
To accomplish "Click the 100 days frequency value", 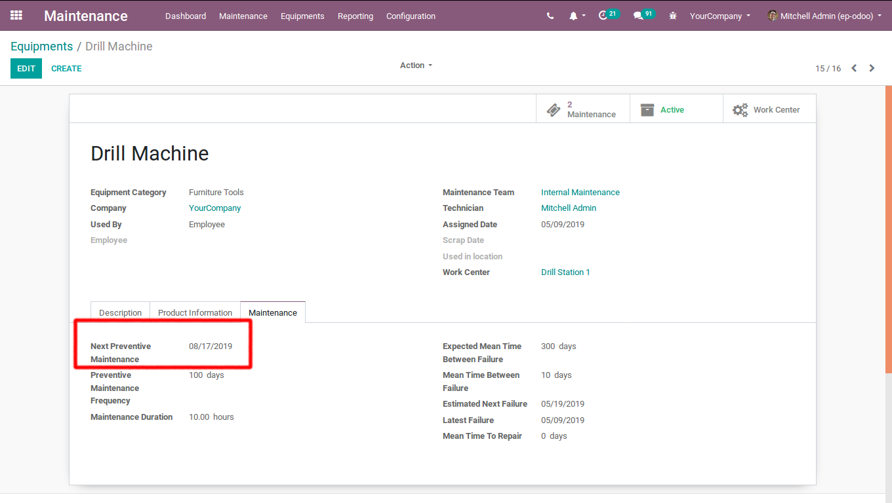I will point(207,375).
